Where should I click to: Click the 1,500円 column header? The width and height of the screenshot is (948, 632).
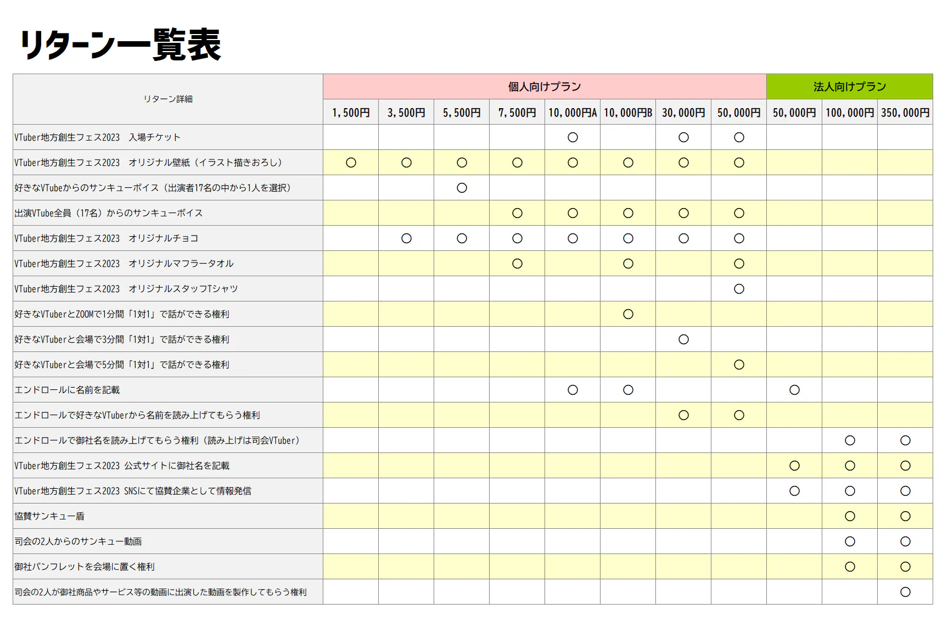[351, 113]
